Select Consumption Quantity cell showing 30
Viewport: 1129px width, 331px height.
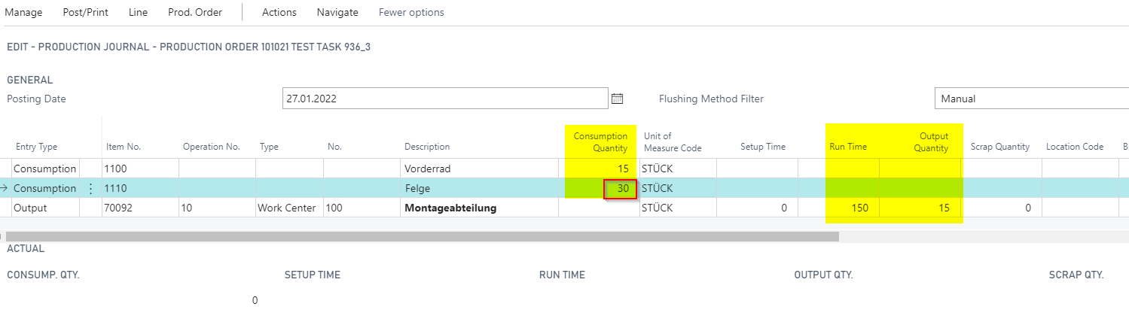pyautogui.click(x=620, y=189)
